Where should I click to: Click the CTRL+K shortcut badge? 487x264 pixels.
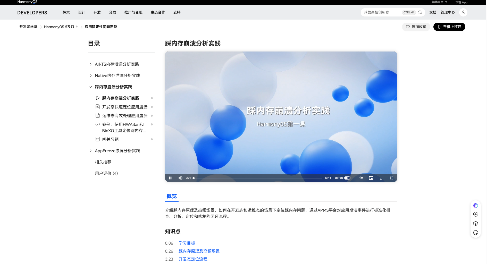coord(409,12)
